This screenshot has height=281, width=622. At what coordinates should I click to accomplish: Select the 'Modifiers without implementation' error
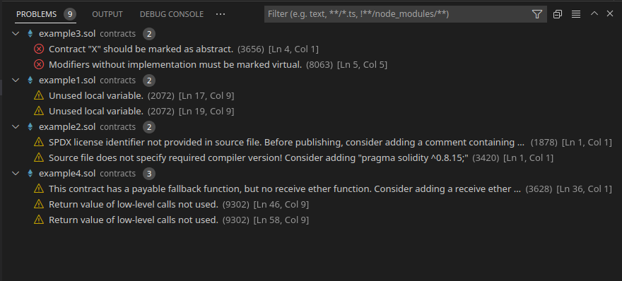pyautogui.click(x=311, y=65)
